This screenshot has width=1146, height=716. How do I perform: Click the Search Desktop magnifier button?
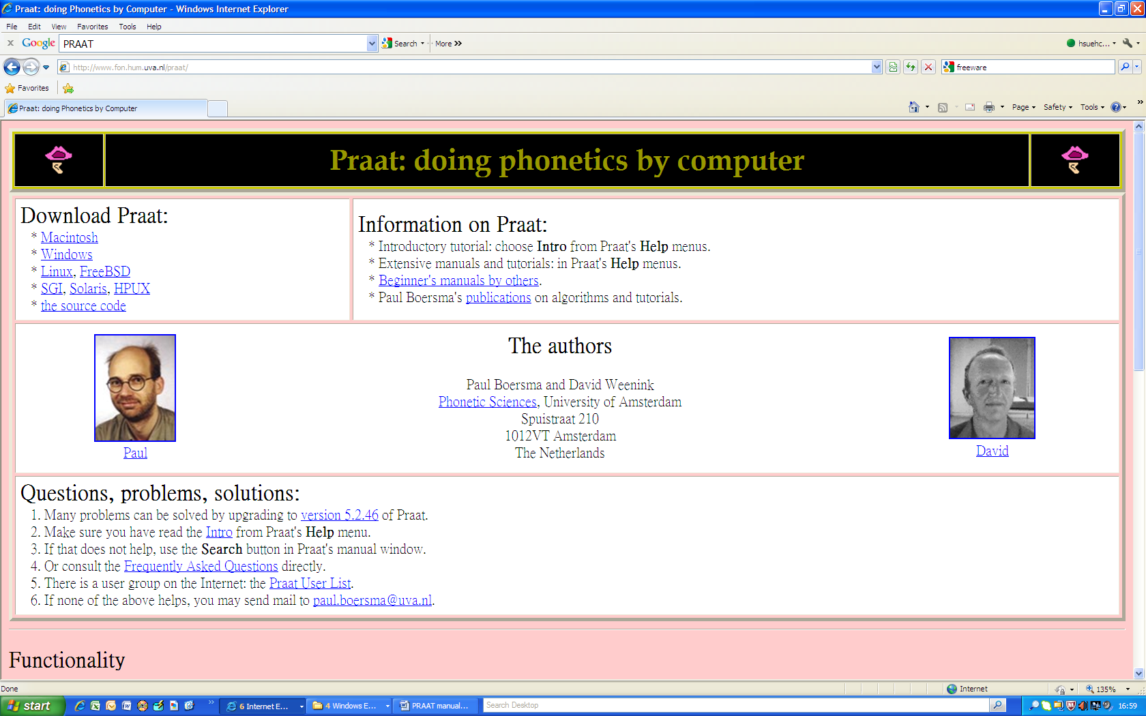pos(998,705)
